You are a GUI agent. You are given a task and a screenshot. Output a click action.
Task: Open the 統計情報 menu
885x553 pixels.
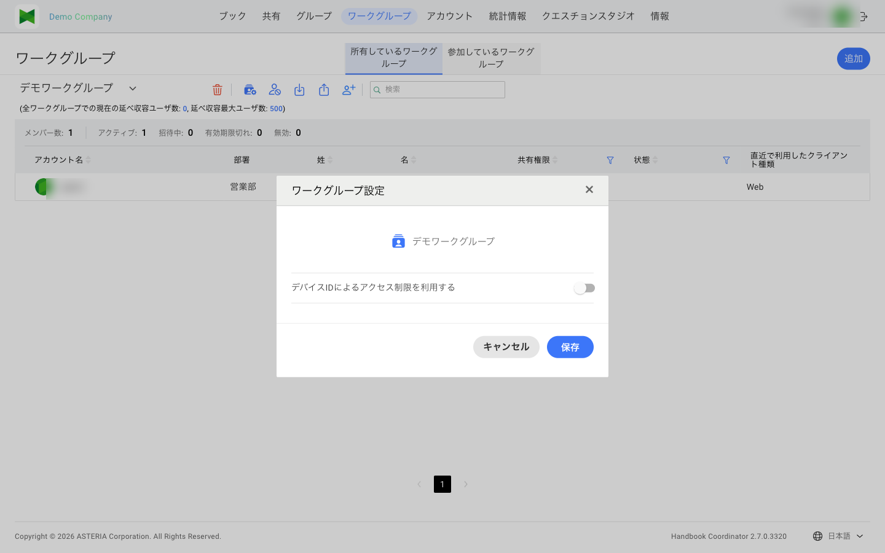(x=508, y=16)
